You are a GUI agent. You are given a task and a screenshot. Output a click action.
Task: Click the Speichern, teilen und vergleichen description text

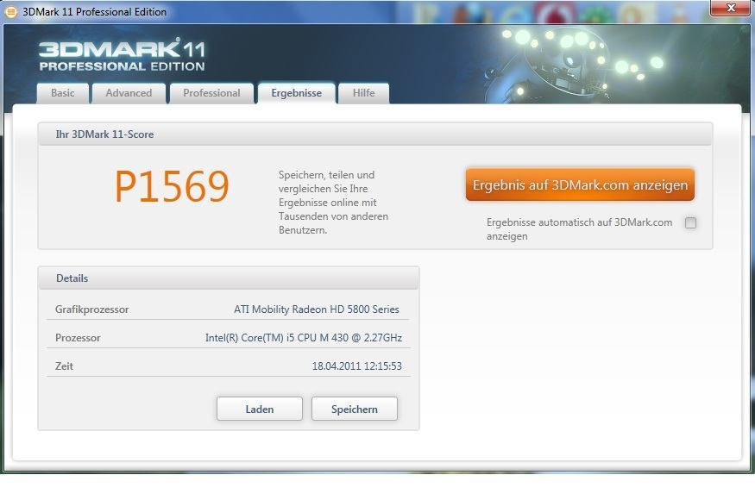[x=333, y=203]
